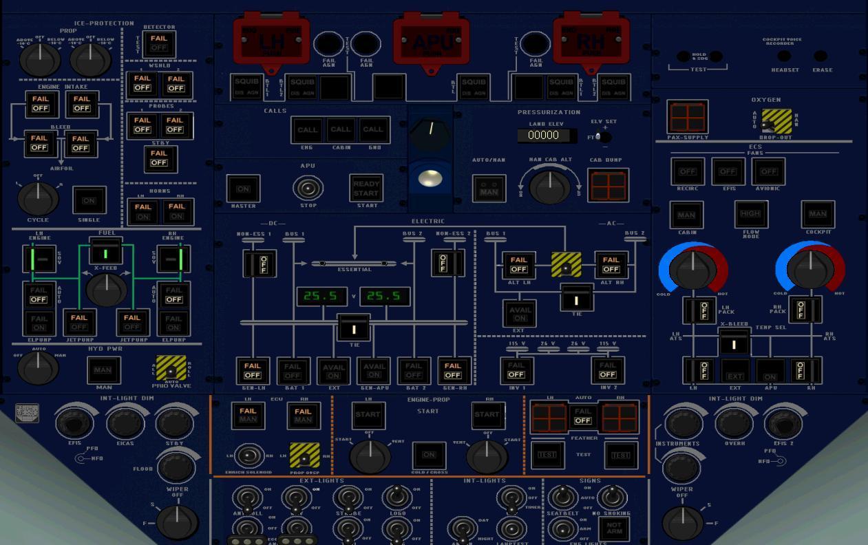Toggle STBY probe heat FAIL/OFF button

pos(159,158)
